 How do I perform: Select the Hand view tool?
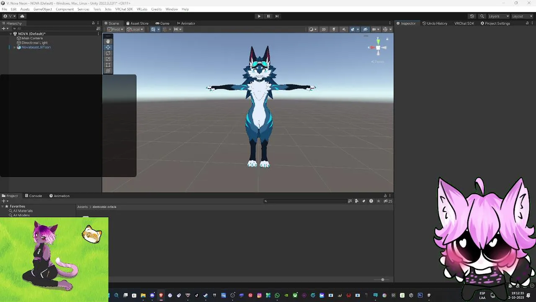pos(108,41)
